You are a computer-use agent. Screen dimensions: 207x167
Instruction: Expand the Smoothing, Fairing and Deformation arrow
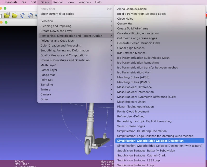pyautogui.click(x=111, y=50)
